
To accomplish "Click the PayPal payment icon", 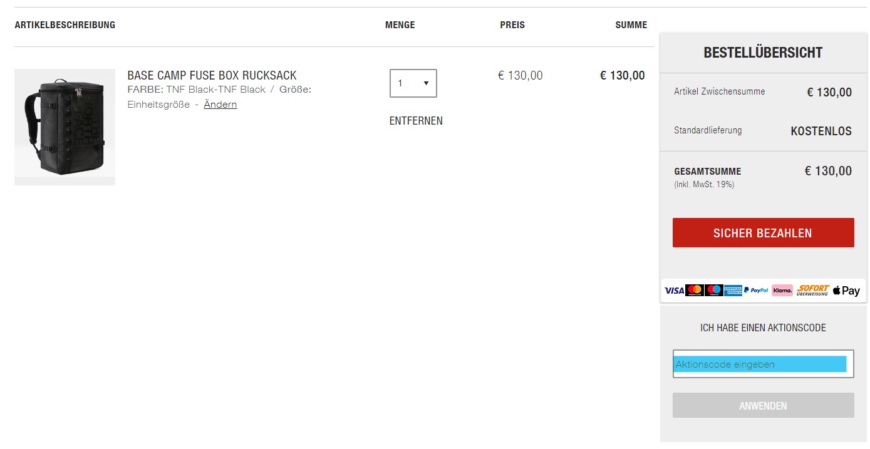I will coord(756,291).
